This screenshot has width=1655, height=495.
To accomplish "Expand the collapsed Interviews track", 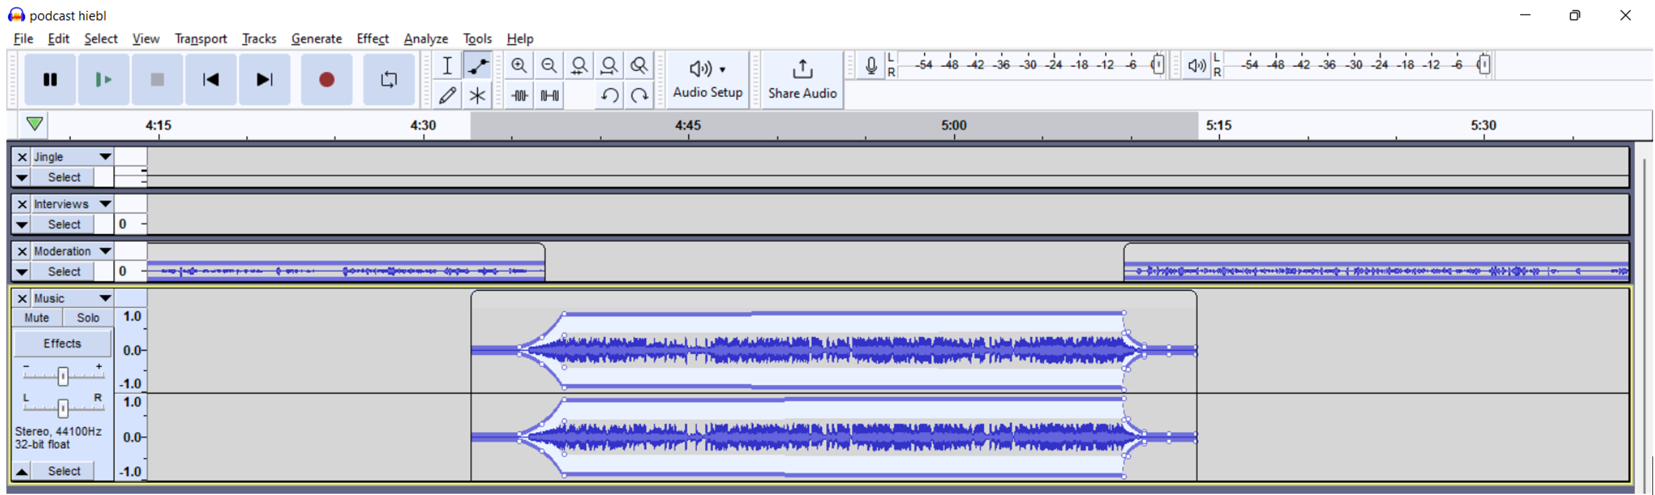I will [x=22, y=225].
